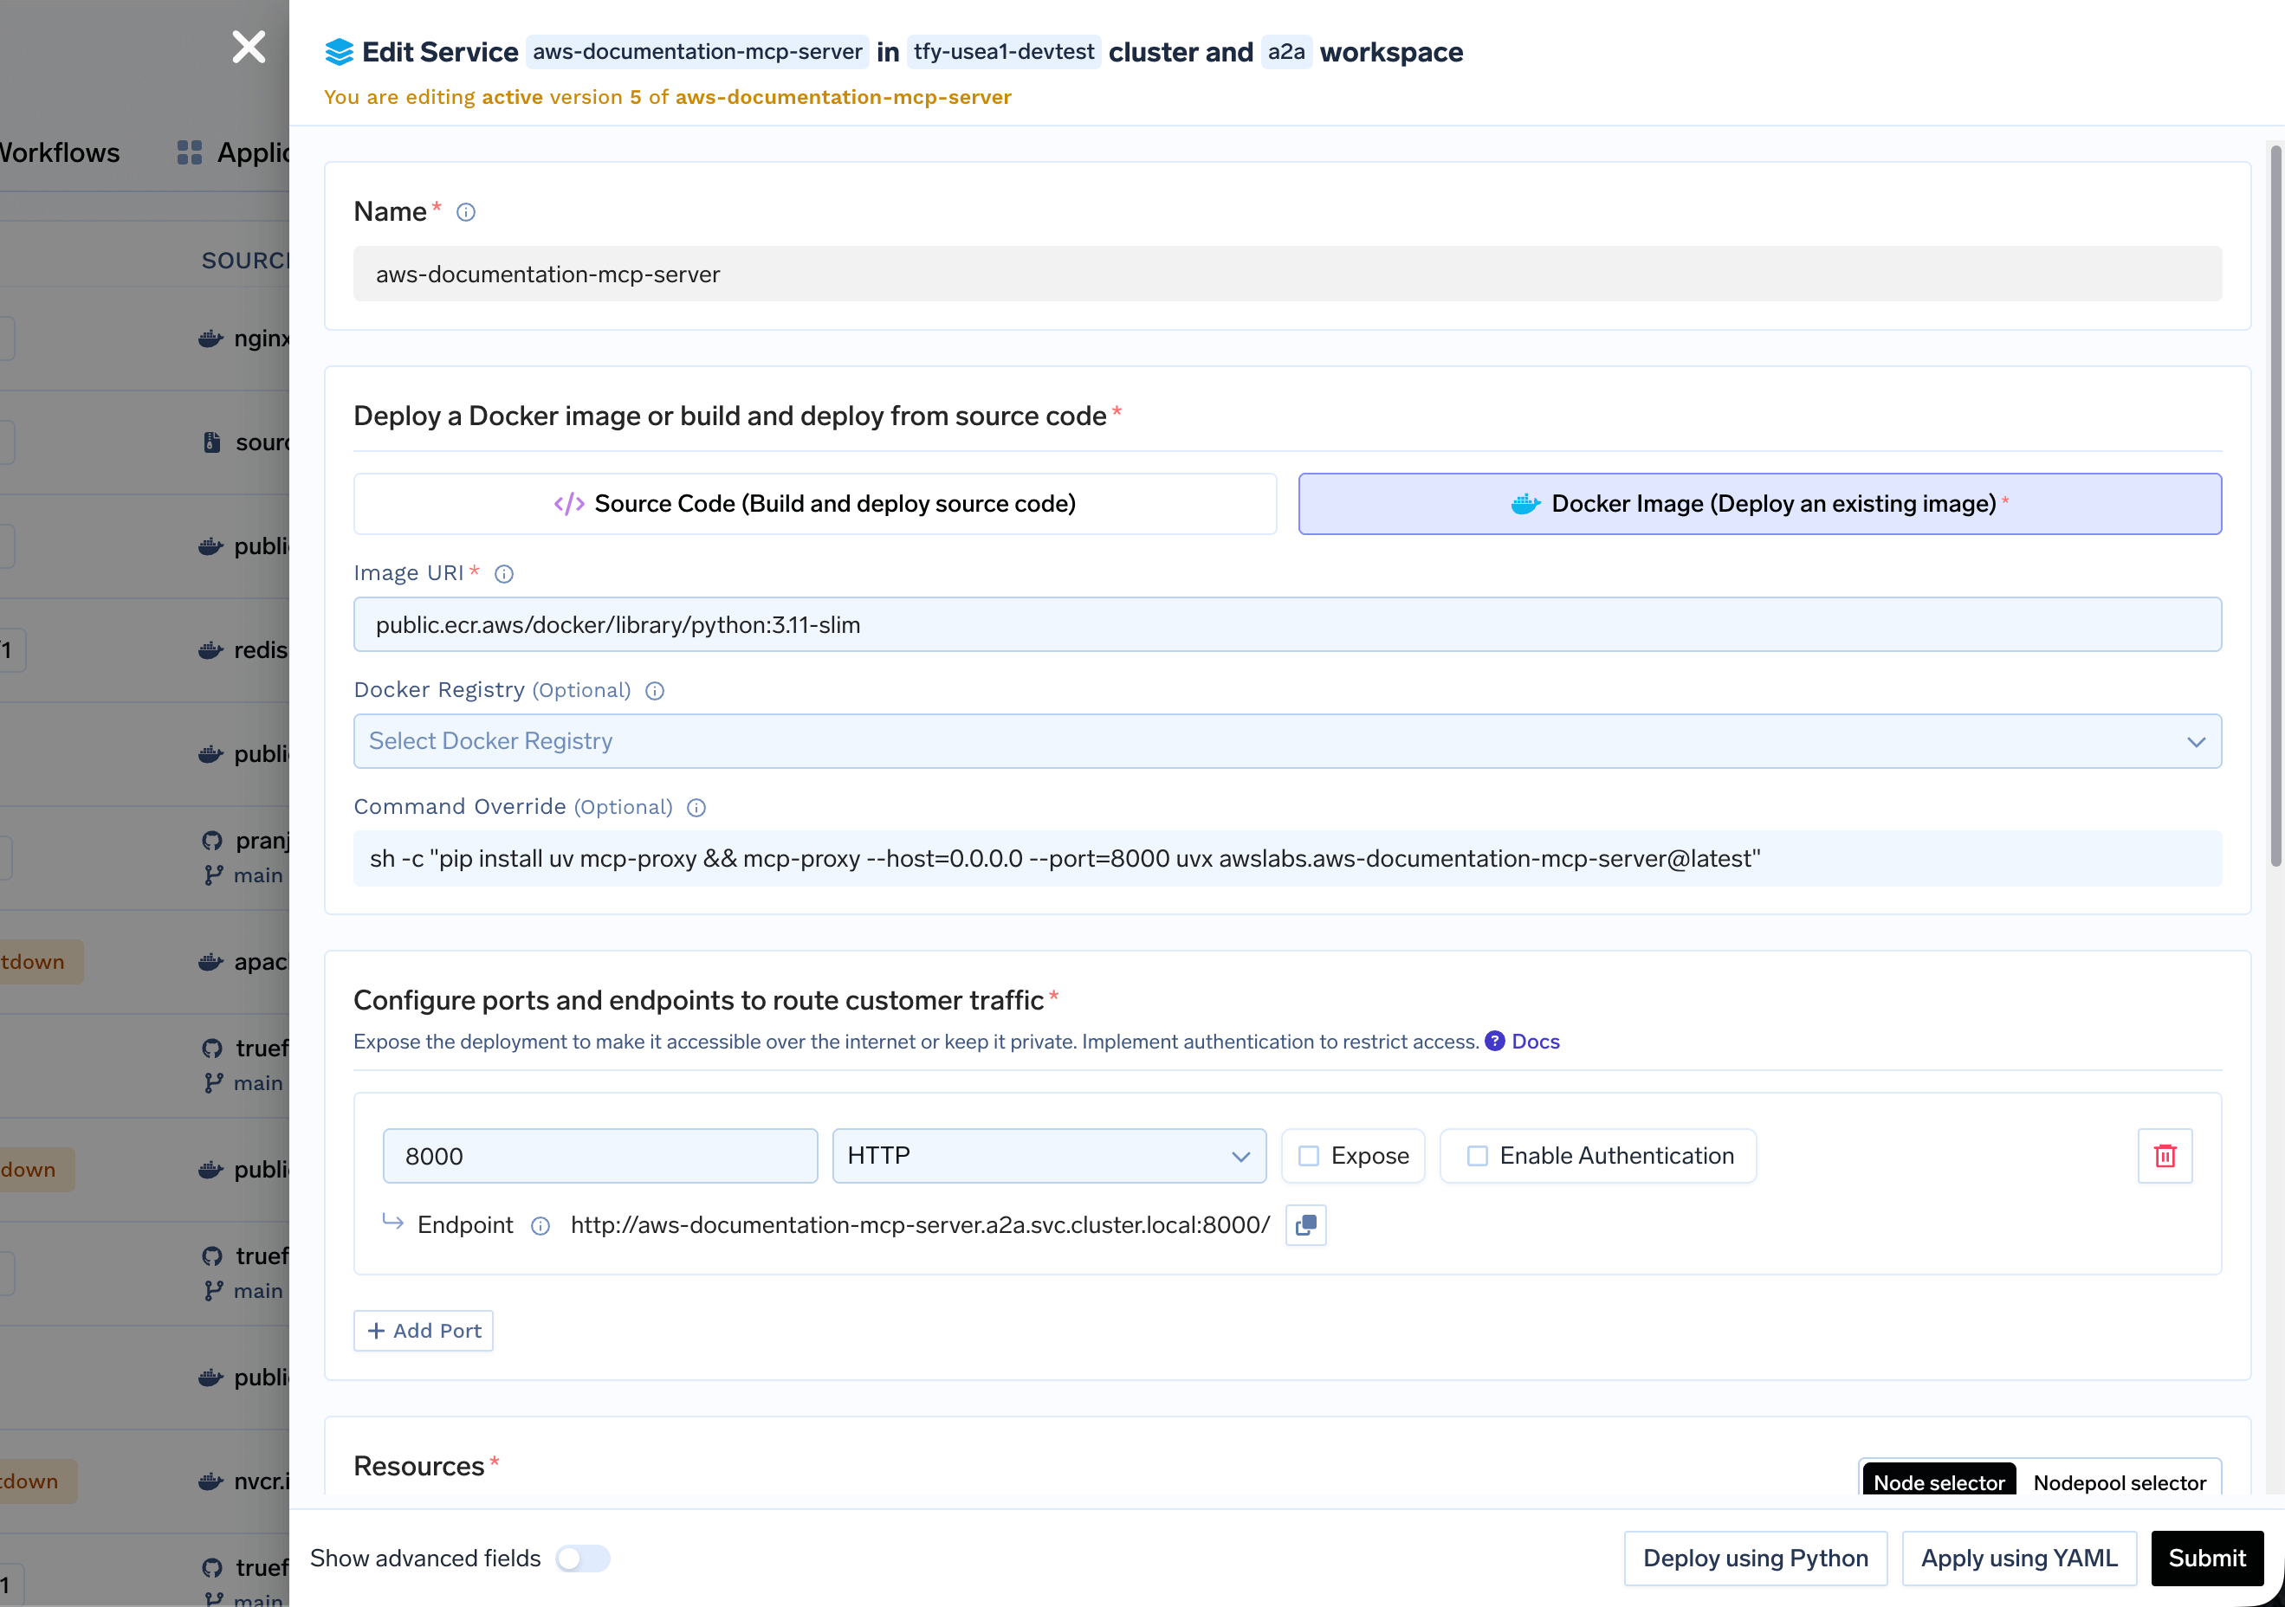Copy the endpoint URL
Image resolution: width=2285 pixels, height=1607 pixels.
tap(1305, 1225)
